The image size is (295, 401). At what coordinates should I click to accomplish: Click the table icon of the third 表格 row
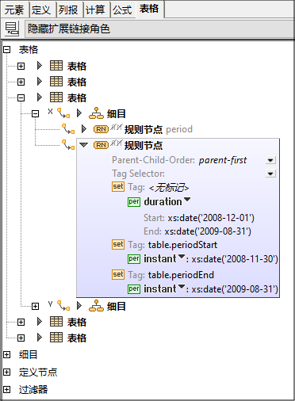click(x=56, y=97)
